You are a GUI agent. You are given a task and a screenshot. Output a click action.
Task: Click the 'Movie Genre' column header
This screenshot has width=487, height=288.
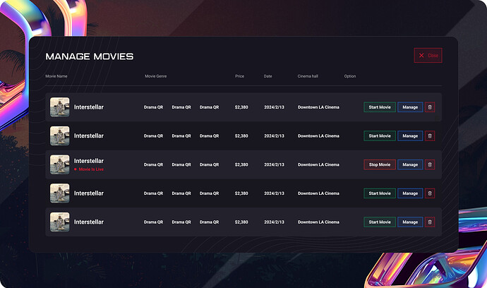[155, 76]
